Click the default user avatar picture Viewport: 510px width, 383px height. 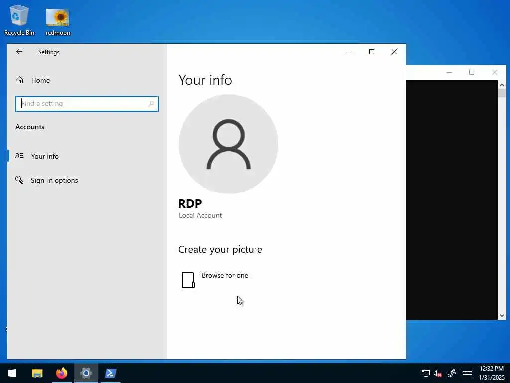[228, 144]
